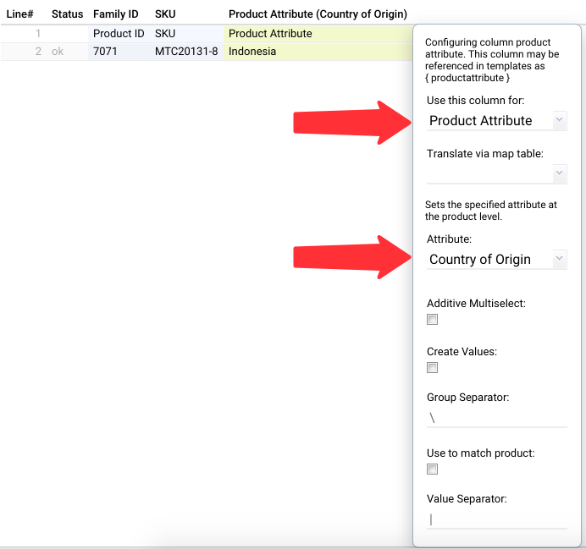586x549 pixels.
Task: Click the Product ID cell in row 1
Action: tap(119, 34)
